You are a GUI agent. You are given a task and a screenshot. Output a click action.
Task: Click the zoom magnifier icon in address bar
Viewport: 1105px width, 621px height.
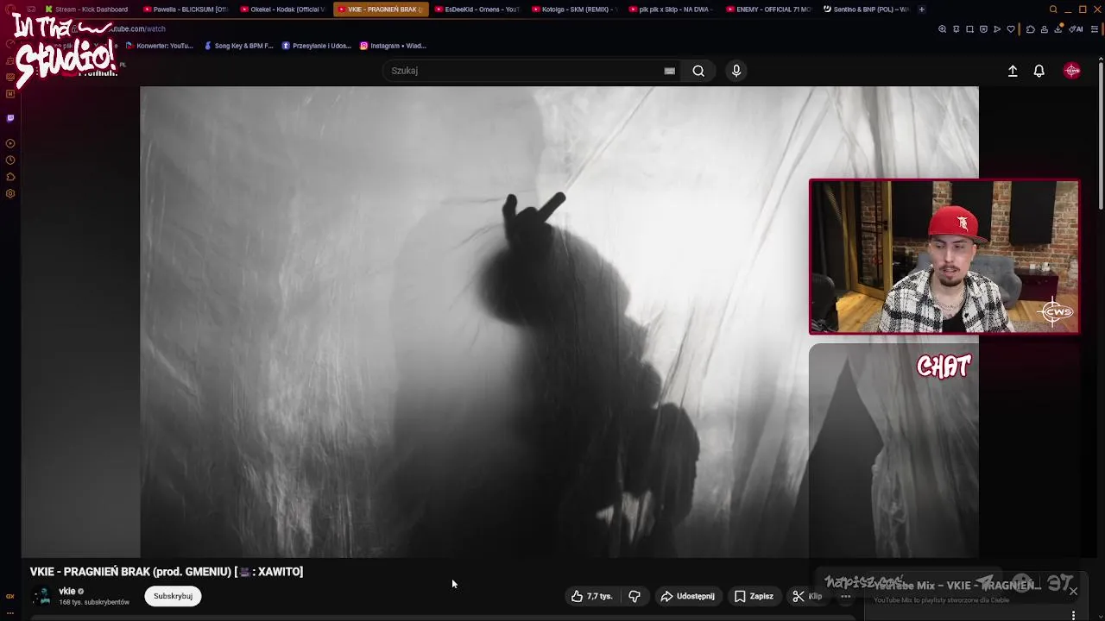(x=942, y=29)
